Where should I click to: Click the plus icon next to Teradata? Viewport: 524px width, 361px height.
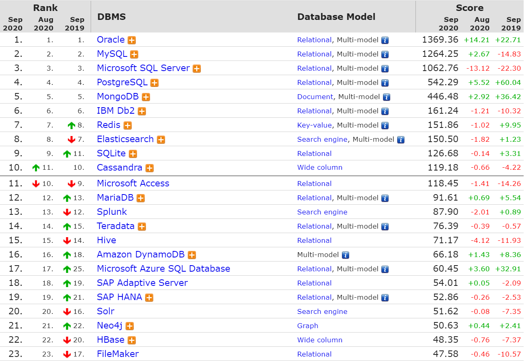142,227
